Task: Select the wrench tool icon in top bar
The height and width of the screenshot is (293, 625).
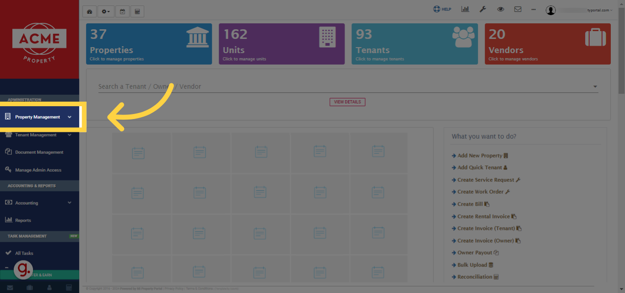Action: coord(482,9)
